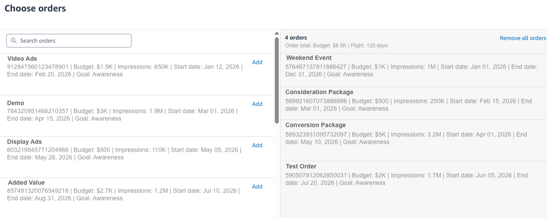Select the Conversion Package selected order
Viewport: 547px width, 218px height.
pos(315,125)
